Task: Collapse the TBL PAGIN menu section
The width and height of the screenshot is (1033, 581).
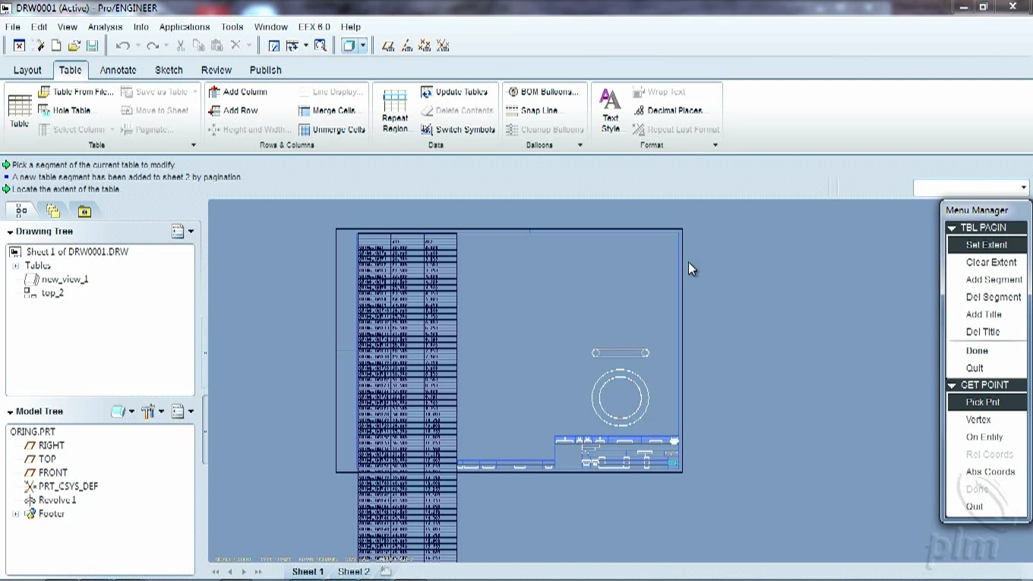Action: (952, 228)
